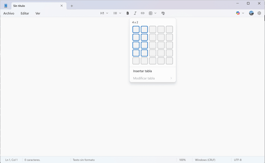This screenshot has width=265, height=163.
Task: Open the H1 heading style dropdown
Action: click(104, 13)
